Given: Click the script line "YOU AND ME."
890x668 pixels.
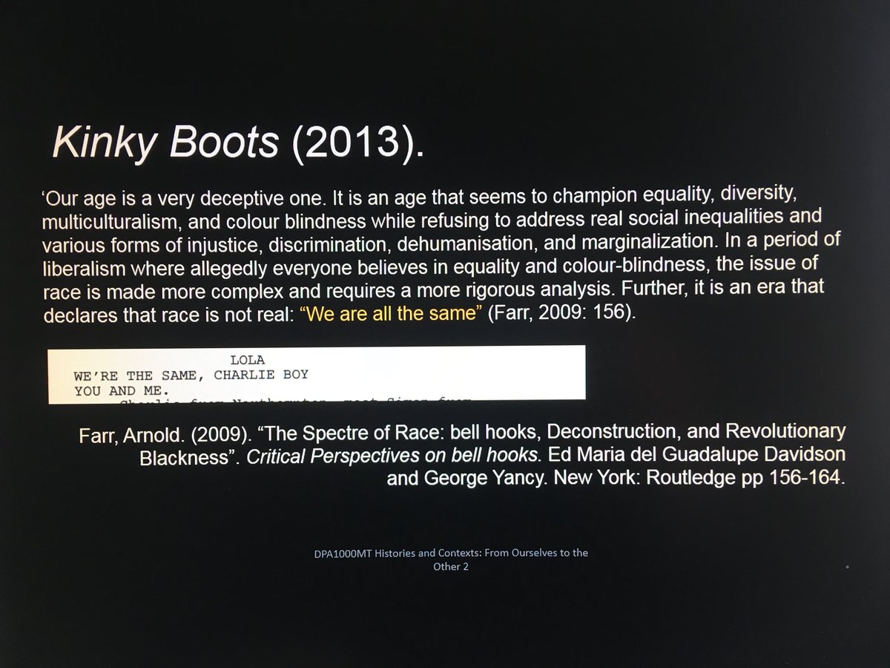Looking at the screenshot, I should click(121, 390).
